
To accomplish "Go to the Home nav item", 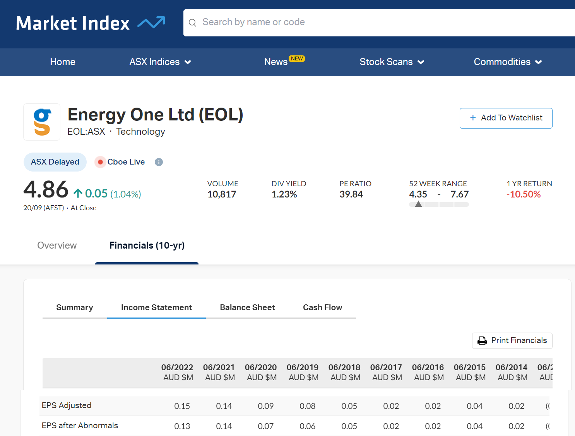I will click(x=63, y=62).
